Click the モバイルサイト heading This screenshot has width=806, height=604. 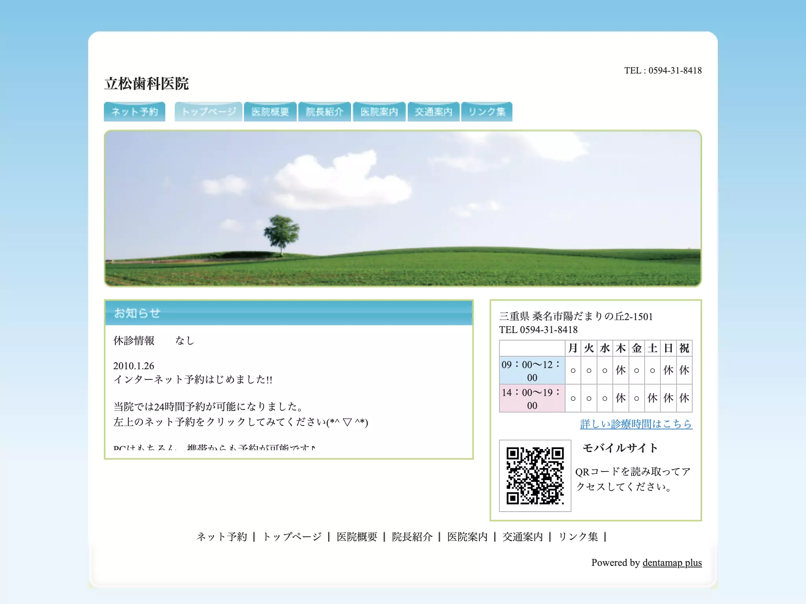click(620, 448)
